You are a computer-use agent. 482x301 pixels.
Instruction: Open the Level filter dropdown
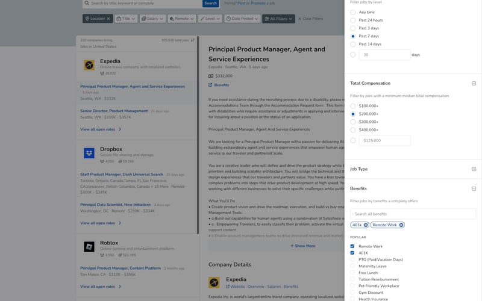coord(210,19)
